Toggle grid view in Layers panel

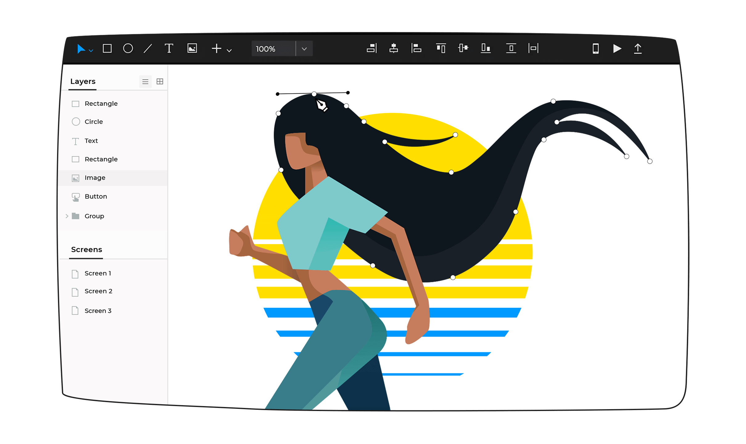point(160,81)
